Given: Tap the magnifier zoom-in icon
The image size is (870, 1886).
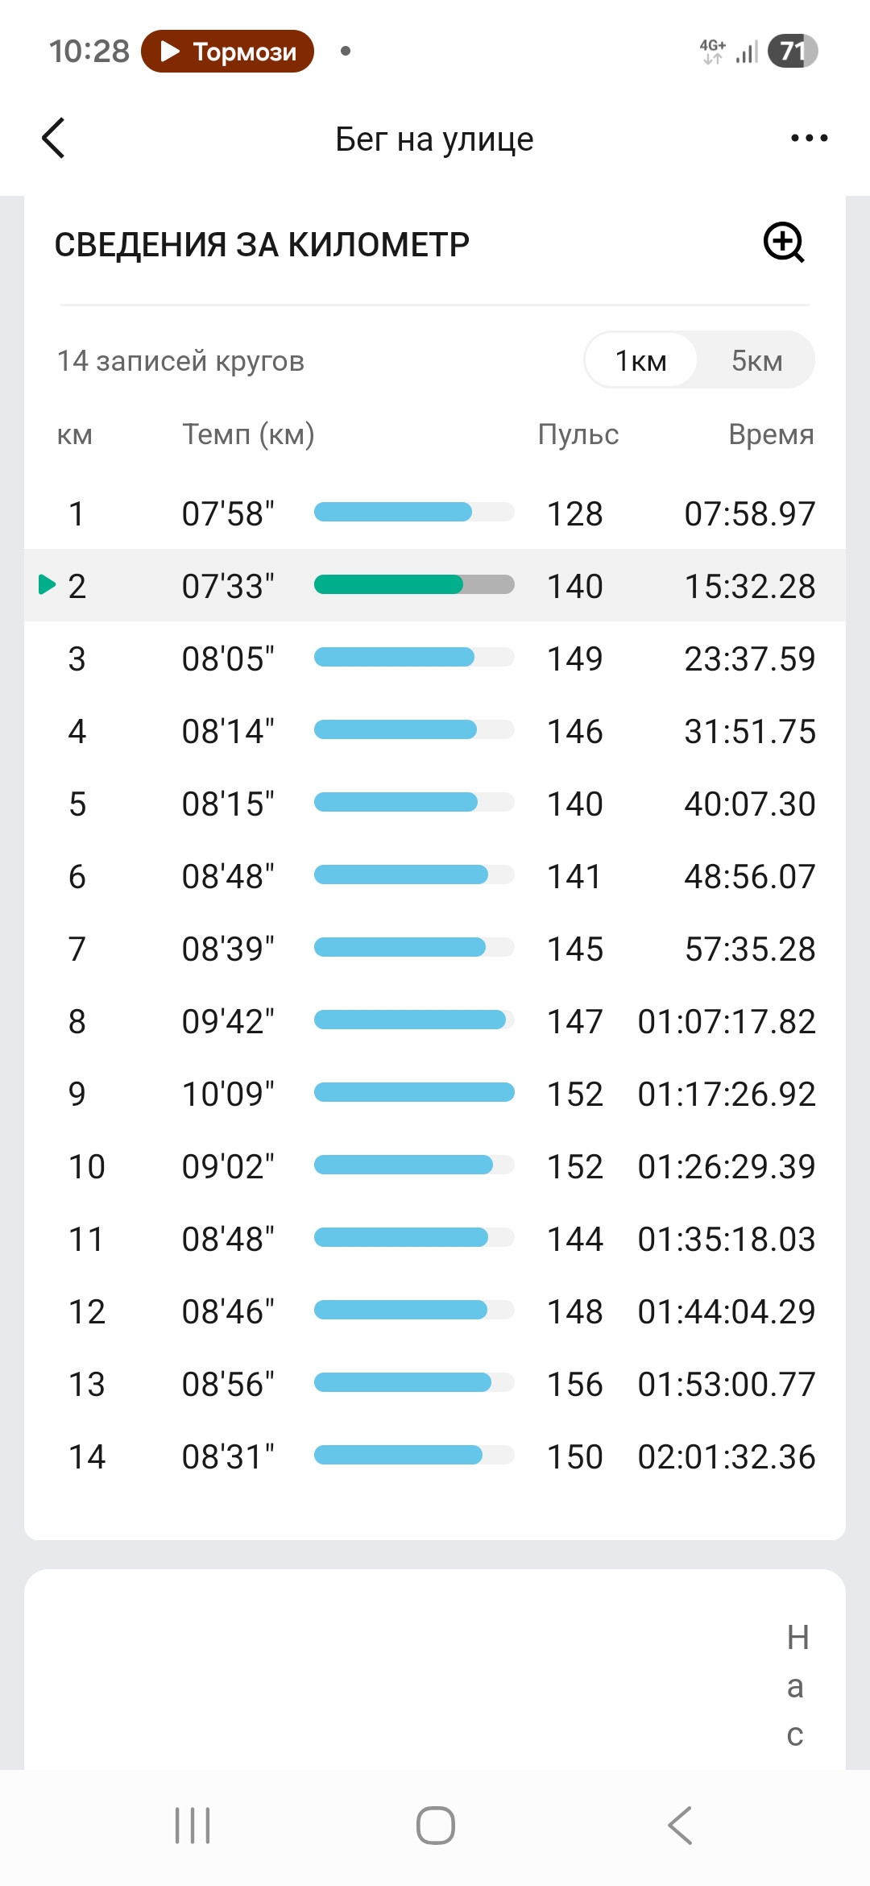Looking at the screenshot, I should point(784,243).
